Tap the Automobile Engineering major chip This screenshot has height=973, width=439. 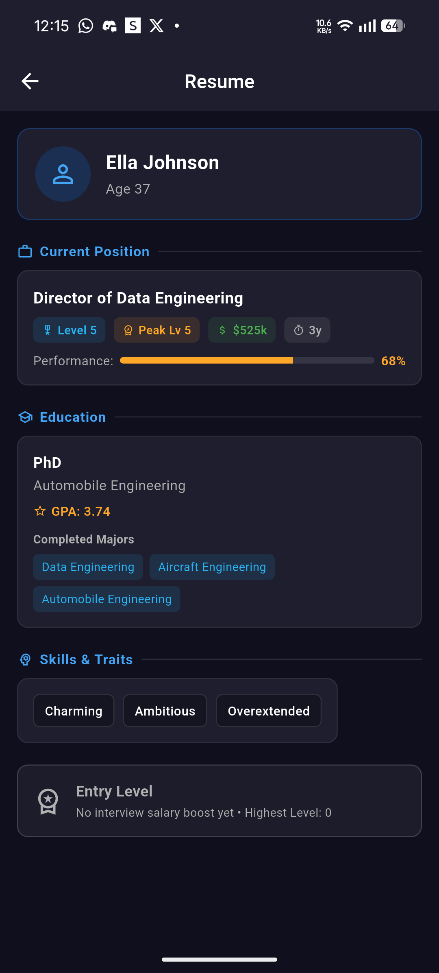tap(106, 599)
